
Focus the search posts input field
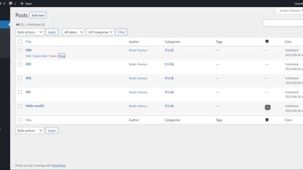coord(283,23)
